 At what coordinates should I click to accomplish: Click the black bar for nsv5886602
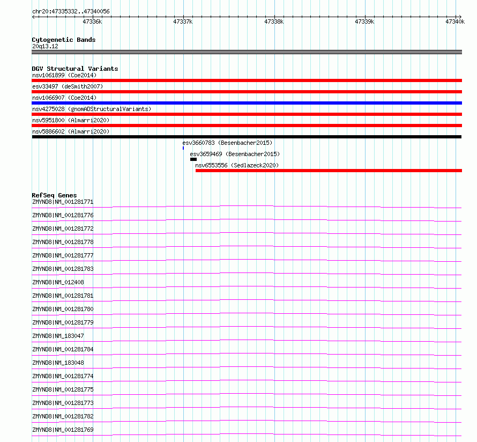click(x=247, y=137)
